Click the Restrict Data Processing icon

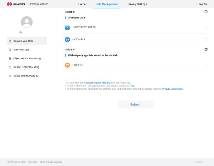pyautogui.click(x=10, y=67)
